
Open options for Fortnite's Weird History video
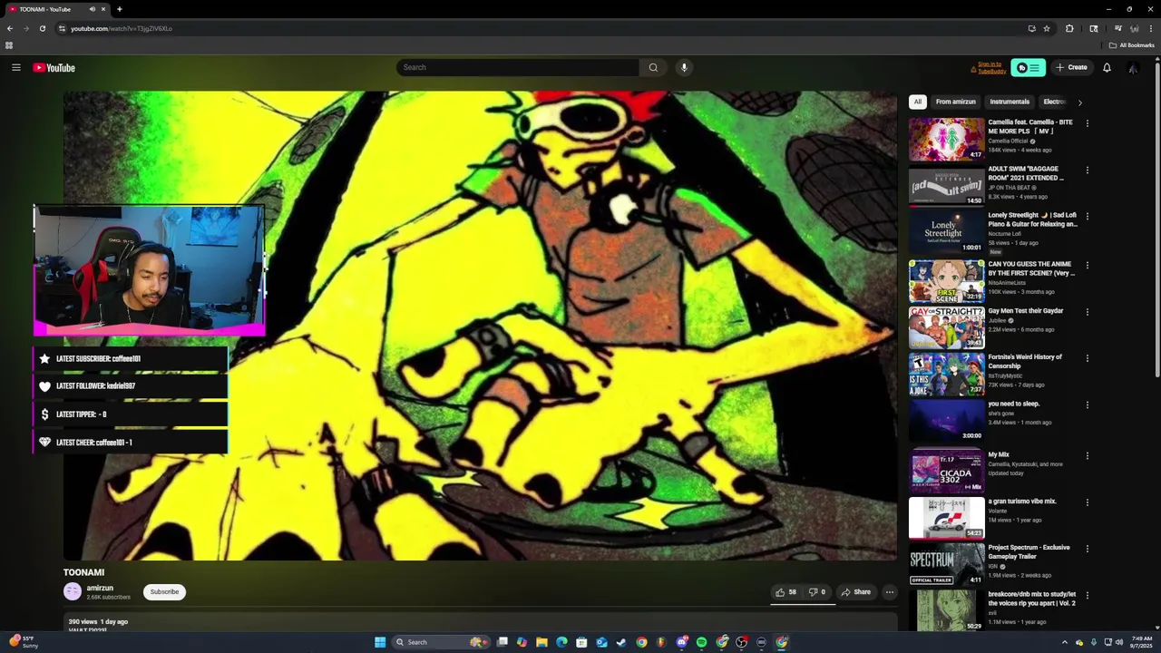coord(1087,358)
